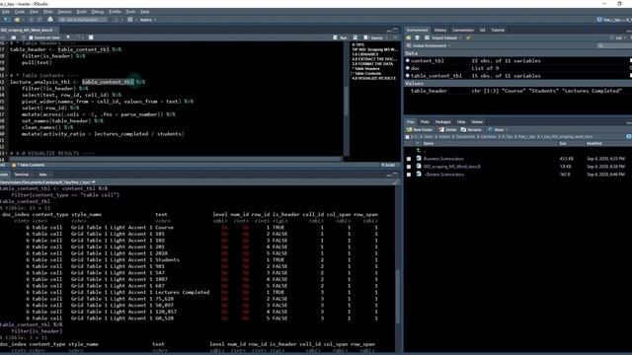Open the List view dropdown in Environment pane

pyautogui.click(x=617, y=37)
